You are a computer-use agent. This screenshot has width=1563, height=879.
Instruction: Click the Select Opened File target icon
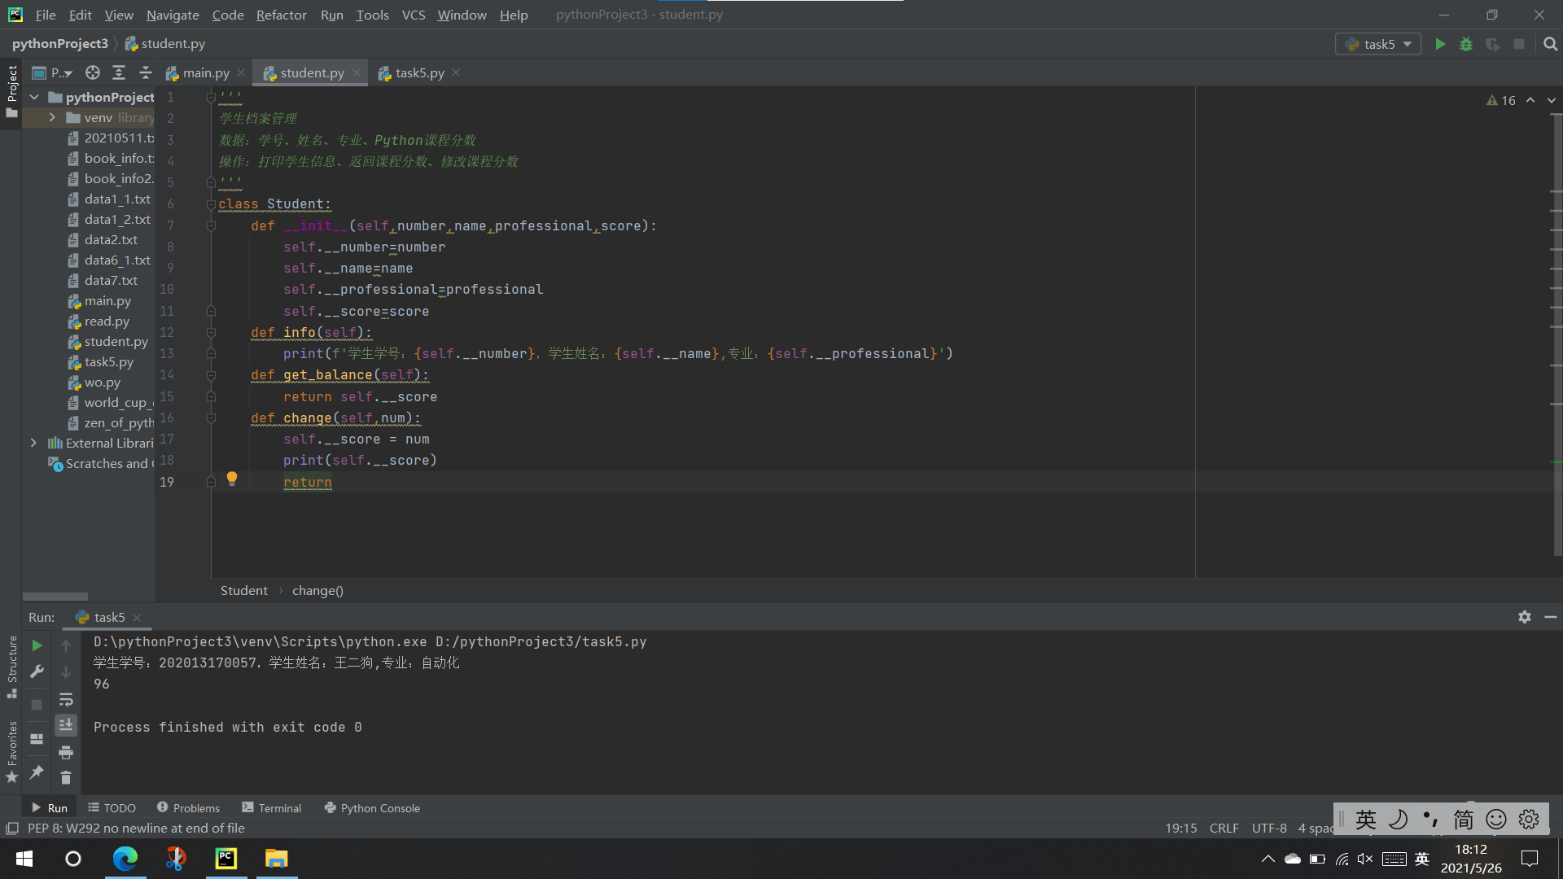click(93, 72)
